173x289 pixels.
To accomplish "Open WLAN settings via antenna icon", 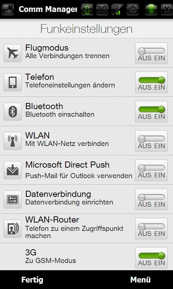I will click(13, 141).
